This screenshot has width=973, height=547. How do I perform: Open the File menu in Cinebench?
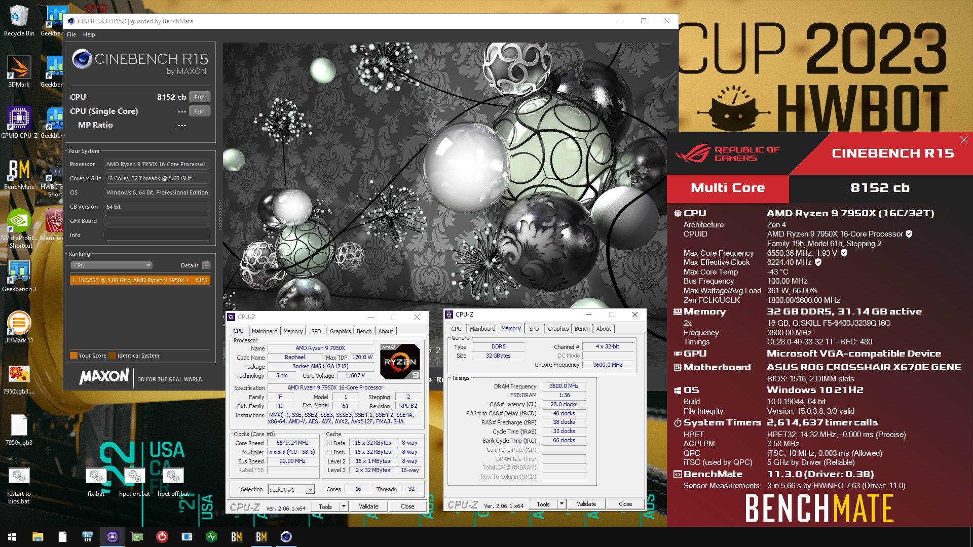tap(71, 34)
